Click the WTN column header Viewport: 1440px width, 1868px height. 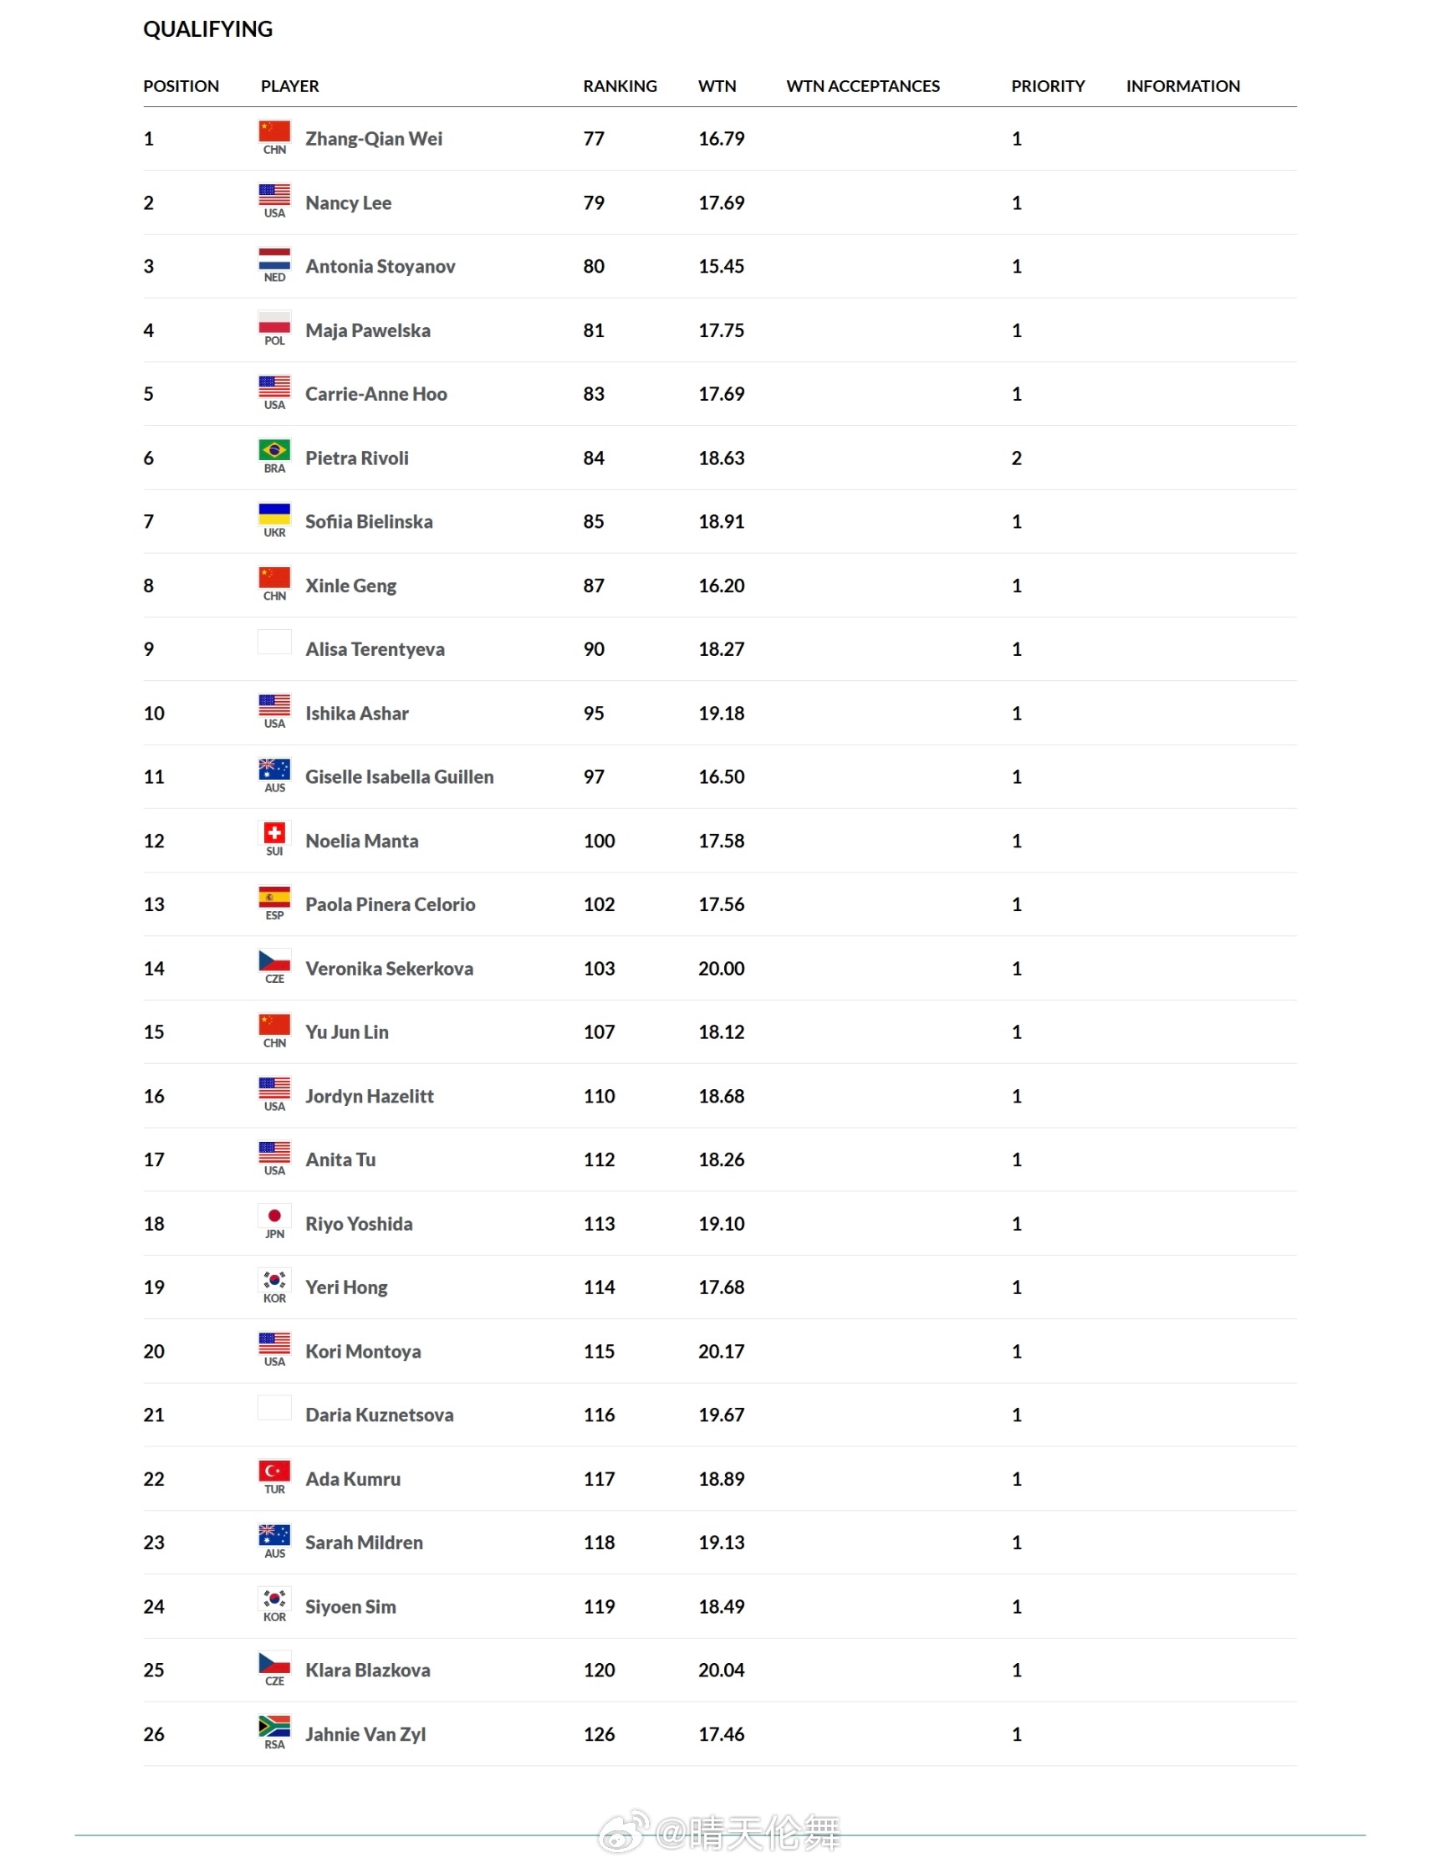pos(717,86)
